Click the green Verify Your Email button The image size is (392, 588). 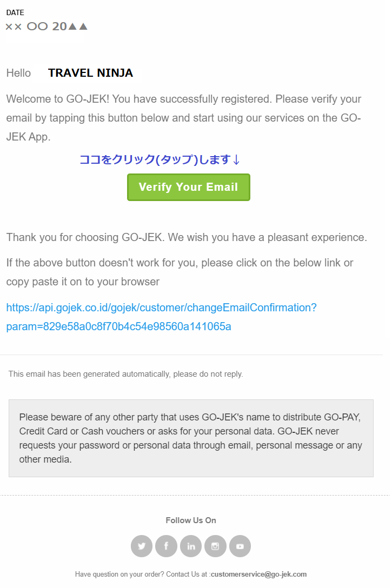(x=188, y=187)
